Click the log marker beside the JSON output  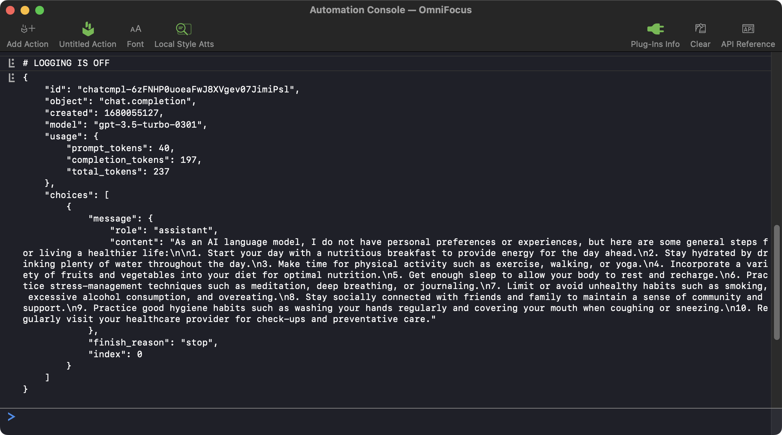[12, 77]
